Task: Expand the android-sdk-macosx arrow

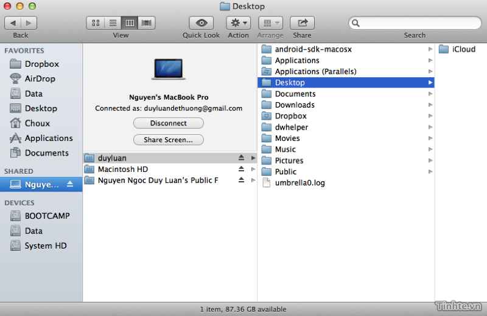Action: click(430, 49)
